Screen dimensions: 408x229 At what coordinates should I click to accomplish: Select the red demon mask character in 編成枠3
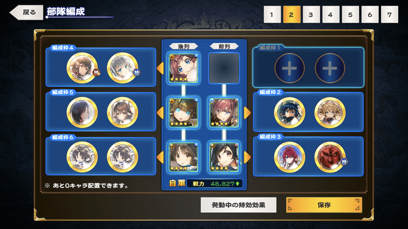pyautogui.click(x=330, y=157)
